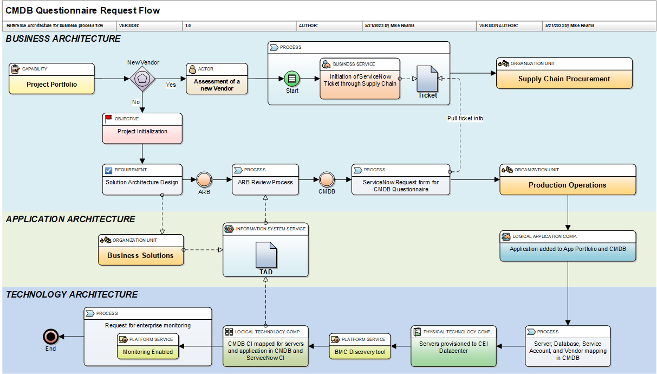Click the Yes branch label

[171, 85]
